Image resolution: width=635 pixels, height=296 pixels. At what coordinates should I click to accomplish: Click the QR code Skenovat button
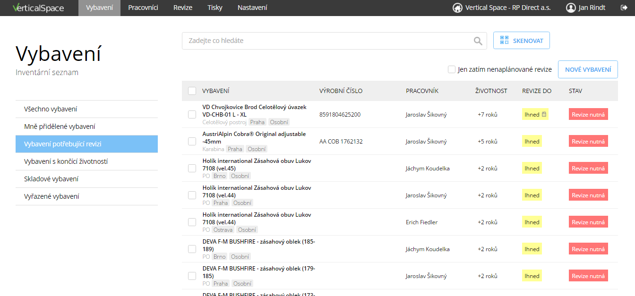[522, 41]
